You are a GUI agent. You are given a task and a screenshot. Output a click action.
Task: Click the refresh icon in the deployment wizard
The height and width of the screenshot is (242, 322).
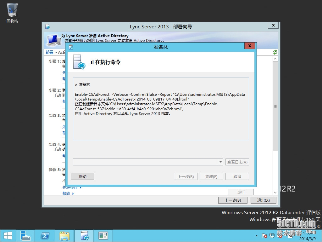click(275, 52)
